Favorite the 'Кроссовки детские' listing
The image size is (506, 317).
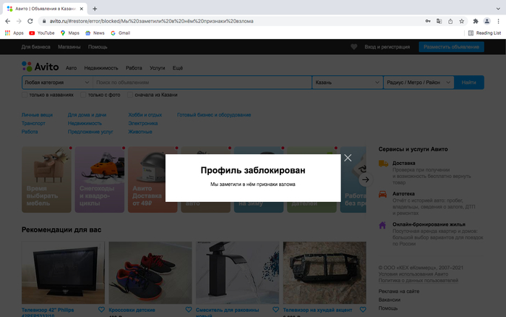(x=189, y=310)
